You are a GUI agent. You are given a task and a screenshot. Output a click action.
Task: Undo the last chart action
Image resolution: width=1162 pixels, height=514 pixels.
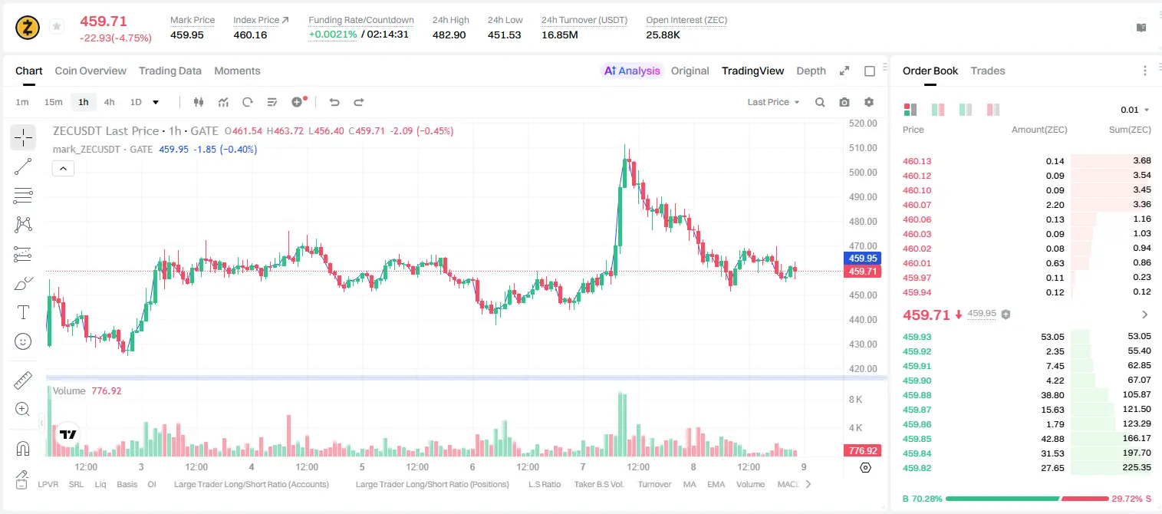334,102
